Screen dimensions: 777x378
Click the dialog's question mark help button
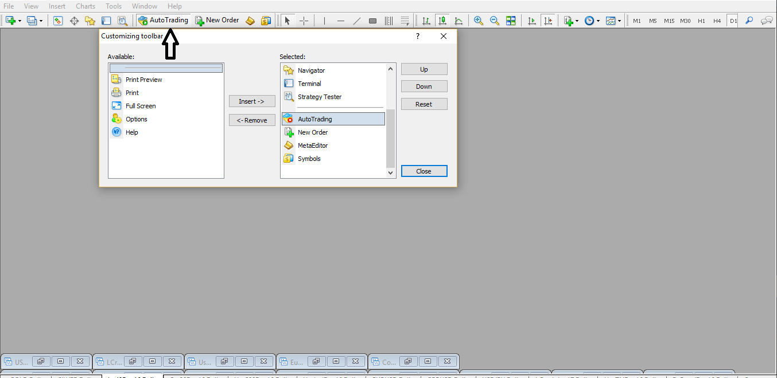pyautogui.click(x=418, y=36)
